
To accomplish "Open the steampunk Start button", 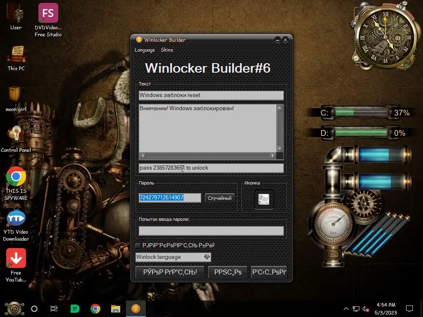I will pos(14,309).
